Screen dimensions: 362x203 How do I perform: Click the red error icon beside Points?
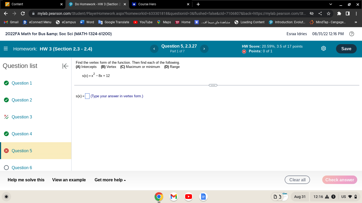point(244,51)
